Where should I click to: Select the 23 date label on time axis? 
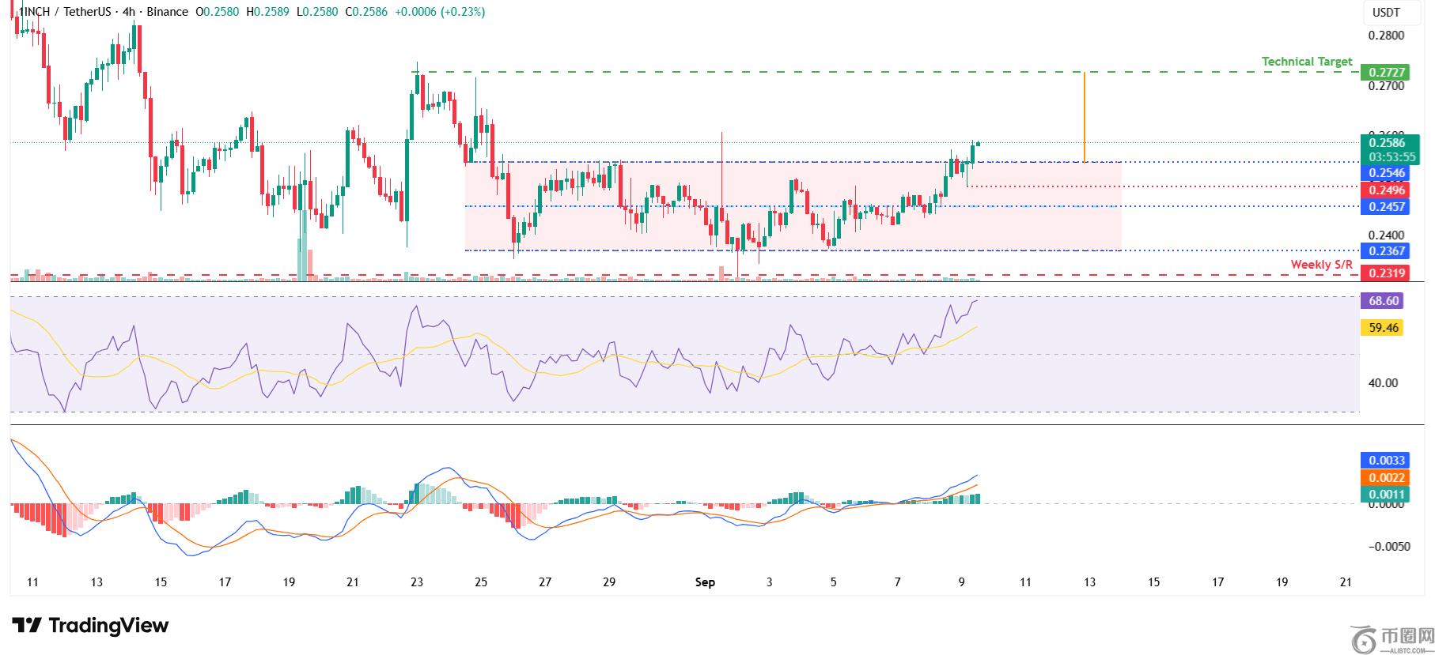pyautogui.click(x=417, y=582)
